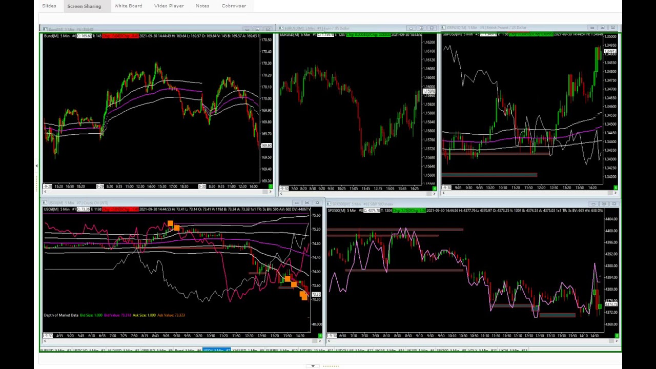Click the Bund chart window title icon
Screen dimensions: 656x369
(x=45, y=29)
